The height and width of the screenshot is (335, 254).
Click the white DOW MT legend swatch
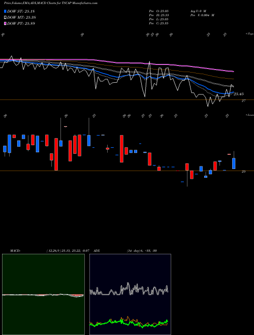coord(5,18)
